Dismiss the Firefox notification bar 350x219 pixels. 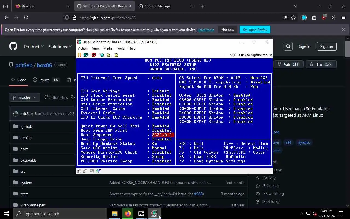[343, 30]
